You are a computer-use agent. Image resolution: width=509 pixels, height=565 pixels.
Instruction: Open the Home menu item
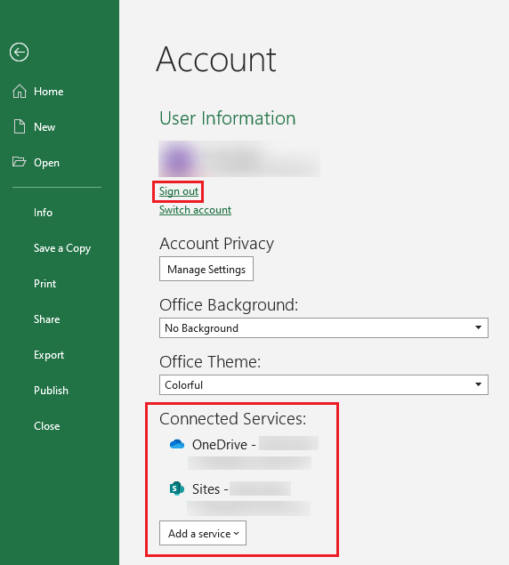[49, 91]
